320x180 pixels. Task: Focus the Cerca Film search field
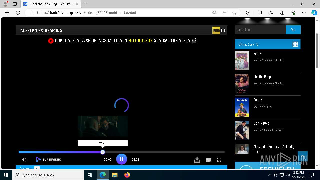pos(260,30)
